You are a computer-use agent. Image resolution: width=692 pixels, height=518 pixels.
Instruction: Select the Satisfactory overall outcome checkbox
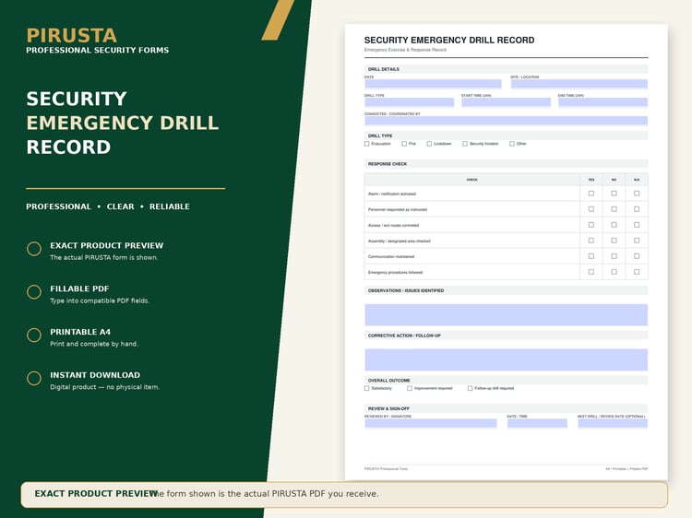pyautogui.click(x=366, y=388)
